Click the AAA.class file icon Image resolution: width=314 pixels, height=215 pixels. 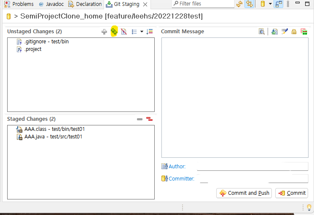coord(19,130)
